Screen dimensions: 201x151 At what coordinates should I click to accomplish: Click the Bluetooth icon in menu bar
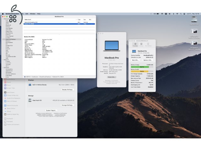click(x=174, y=14)
